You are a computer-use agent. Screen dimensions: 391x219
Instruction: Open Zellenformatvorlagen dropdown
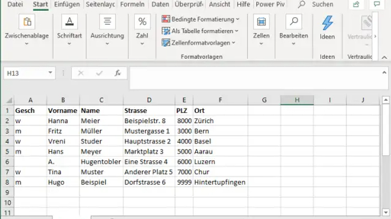click(198, 43)
